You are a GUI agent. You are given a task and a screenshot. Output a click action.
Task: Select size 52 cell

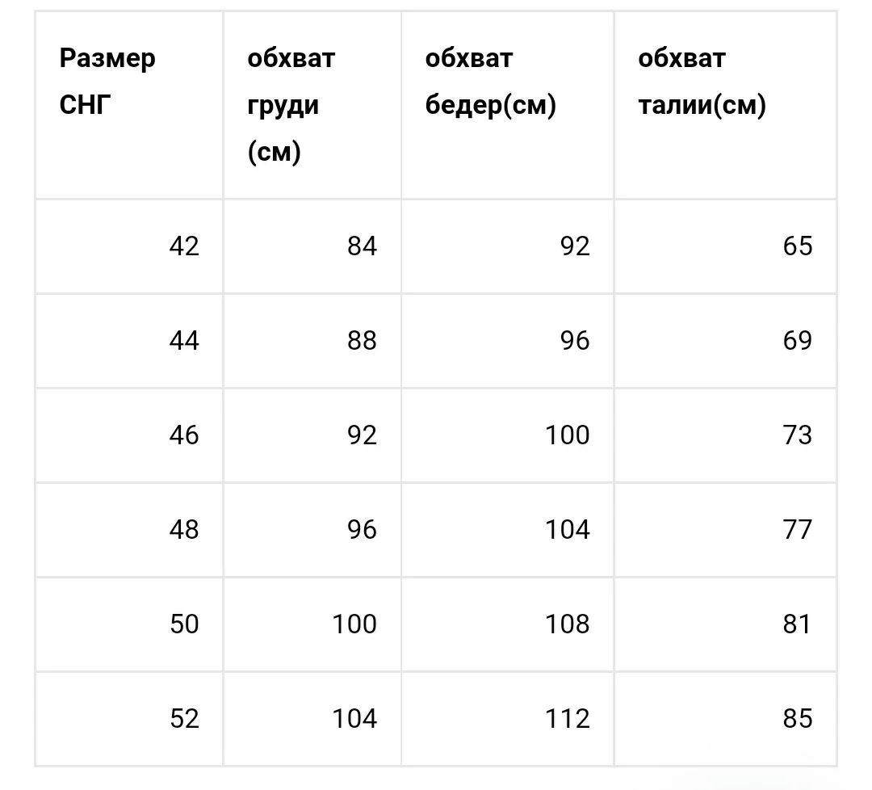pos(129,719)
